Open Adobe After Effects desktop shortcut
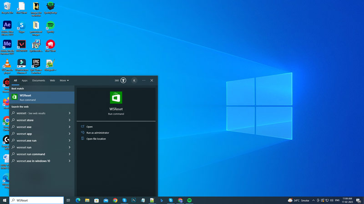Screen dimensions: 364x204 (7, 25)
